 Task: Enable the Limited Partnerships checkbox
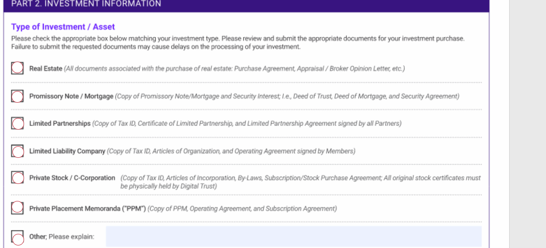pyautogui.click(x=17, y=124)
